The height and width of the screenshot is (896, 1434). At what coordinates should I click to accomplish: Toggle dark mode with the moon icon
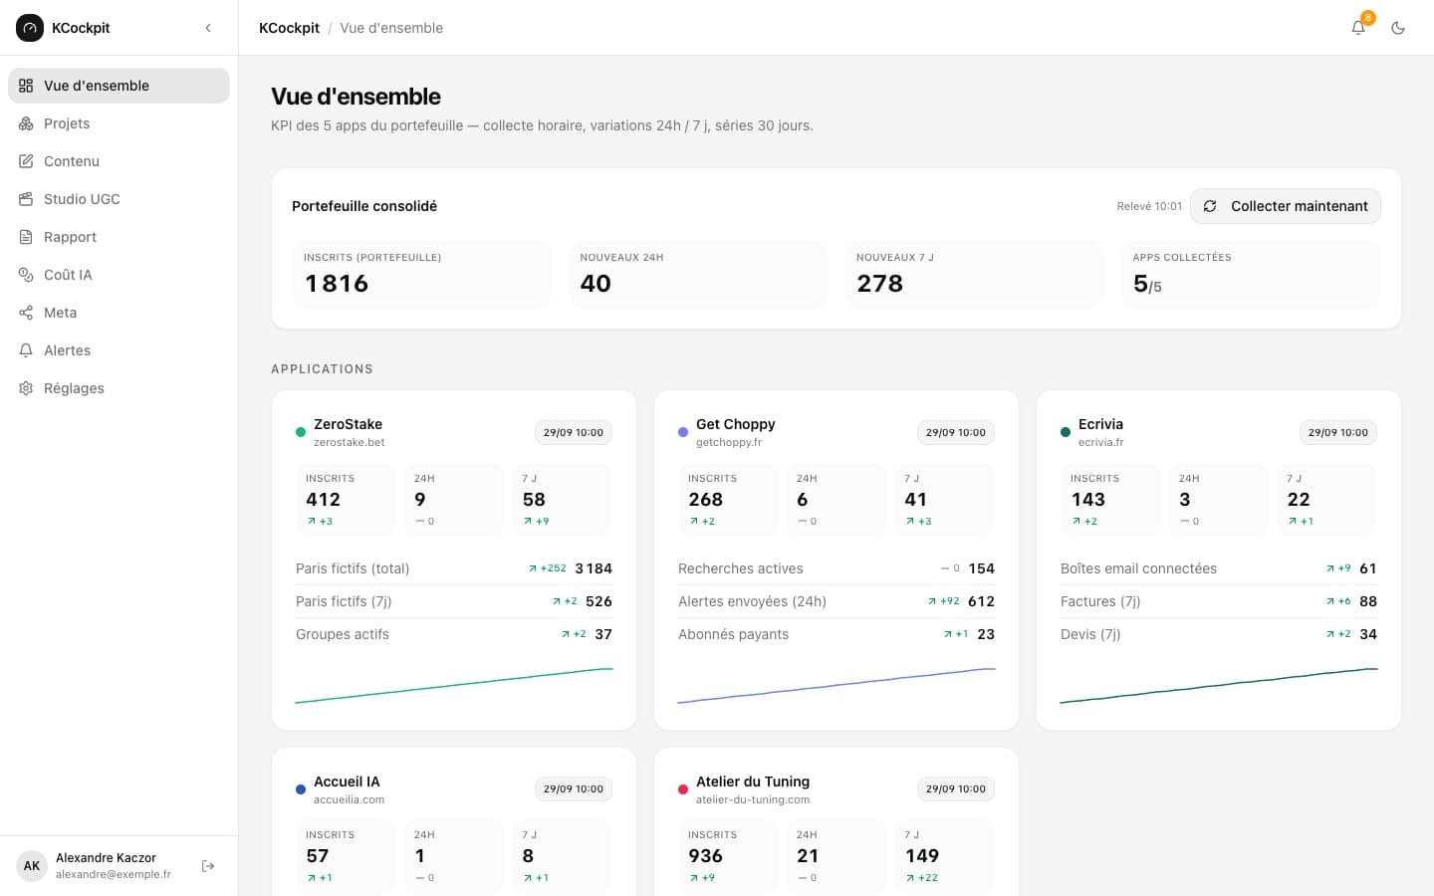[1398, 28]
